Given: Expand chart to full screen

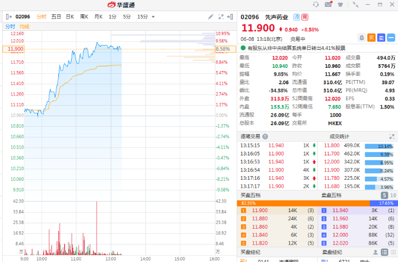Looking at the screenshot, I should (x=221, y=17).
